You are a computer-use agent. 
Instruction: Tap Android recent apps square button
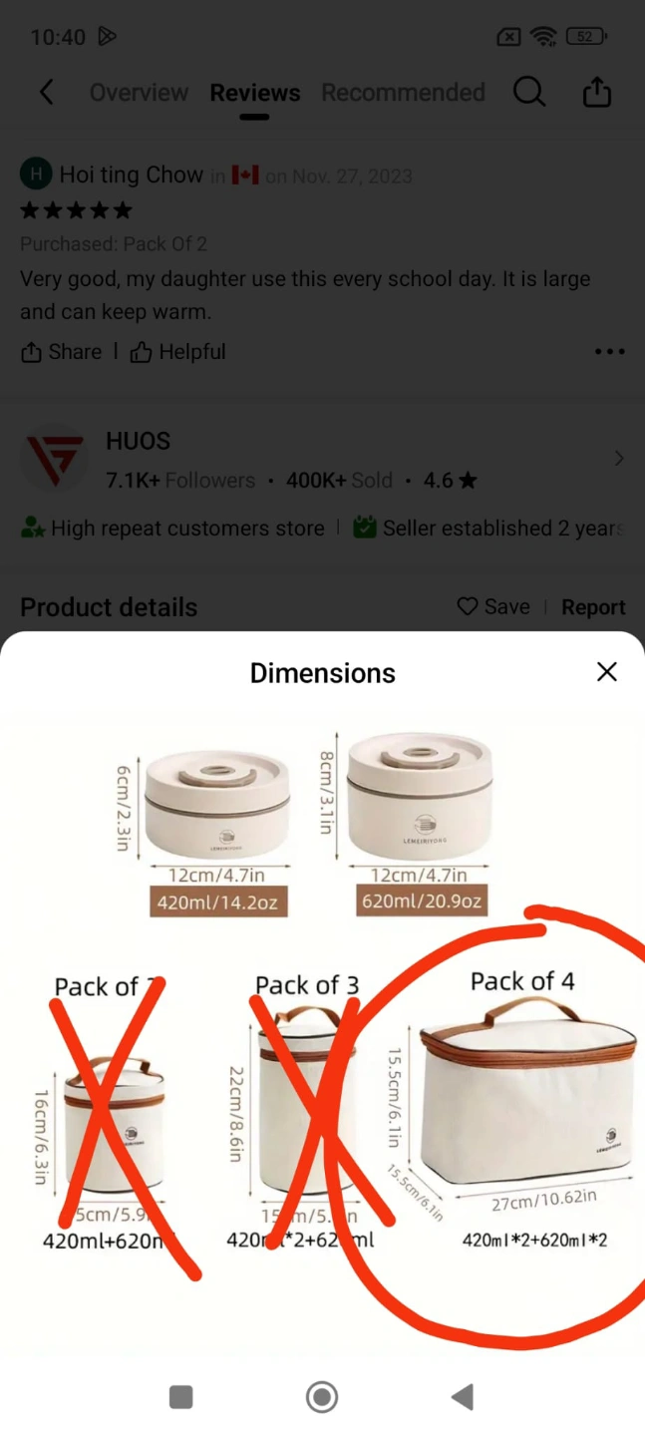[x=180, y=1397]
